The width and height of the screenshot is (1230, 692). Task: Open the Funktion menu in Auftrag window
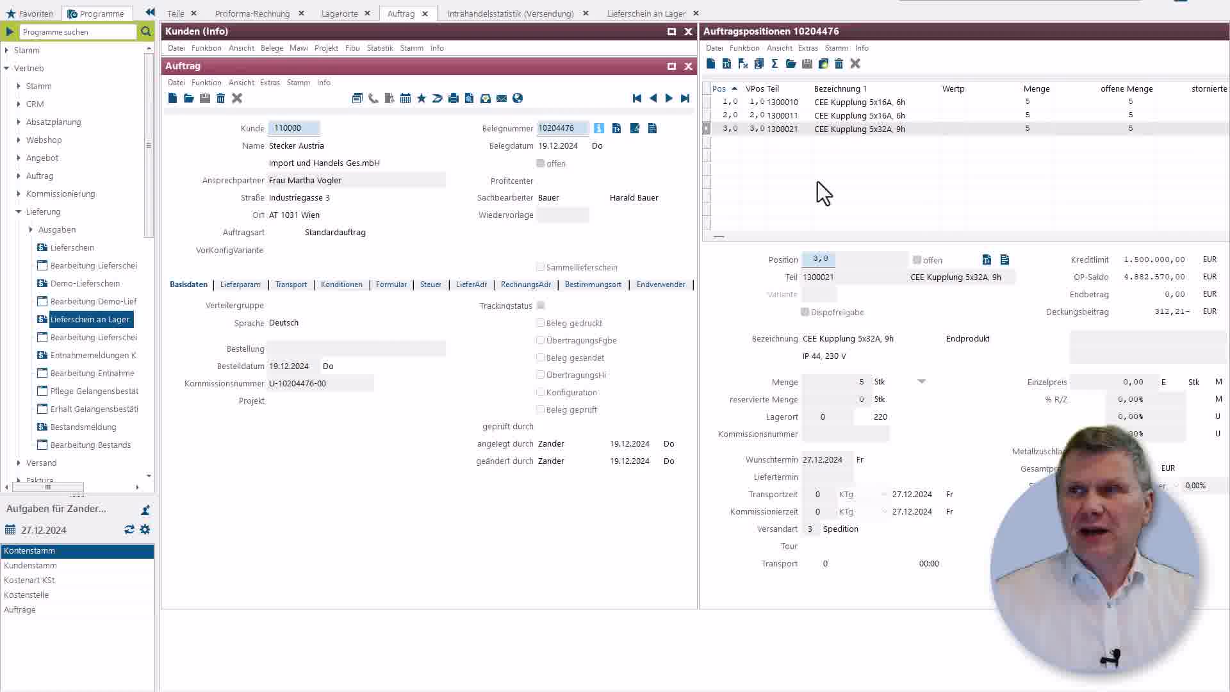coord(206,83)
